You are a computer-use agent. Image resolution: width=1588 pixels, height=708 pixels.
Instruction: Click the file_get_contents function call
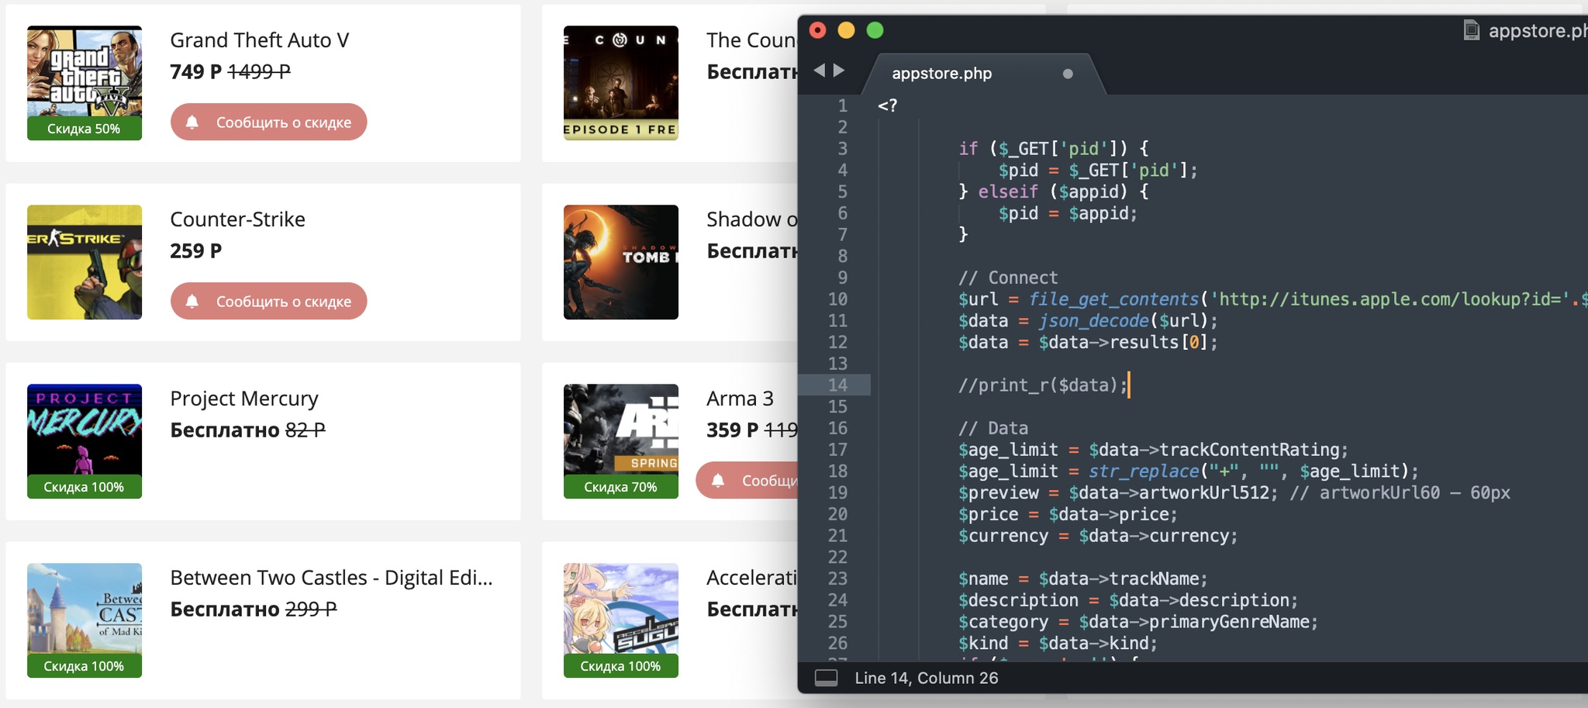coord(1113,299)
